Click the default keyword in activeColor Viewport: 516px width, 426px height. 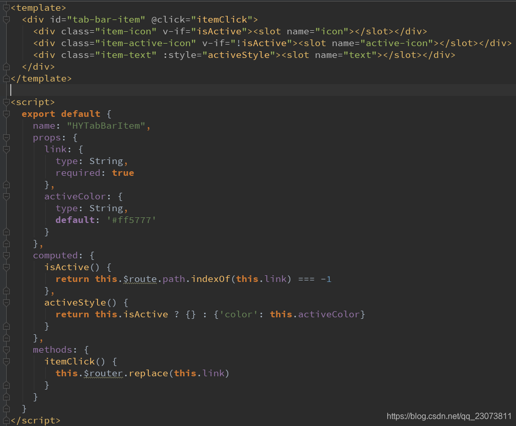pos(75,220)
